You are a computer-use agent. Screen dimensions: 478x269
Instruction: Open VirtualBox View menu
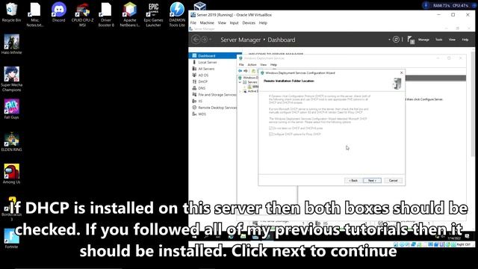point(222,23)
